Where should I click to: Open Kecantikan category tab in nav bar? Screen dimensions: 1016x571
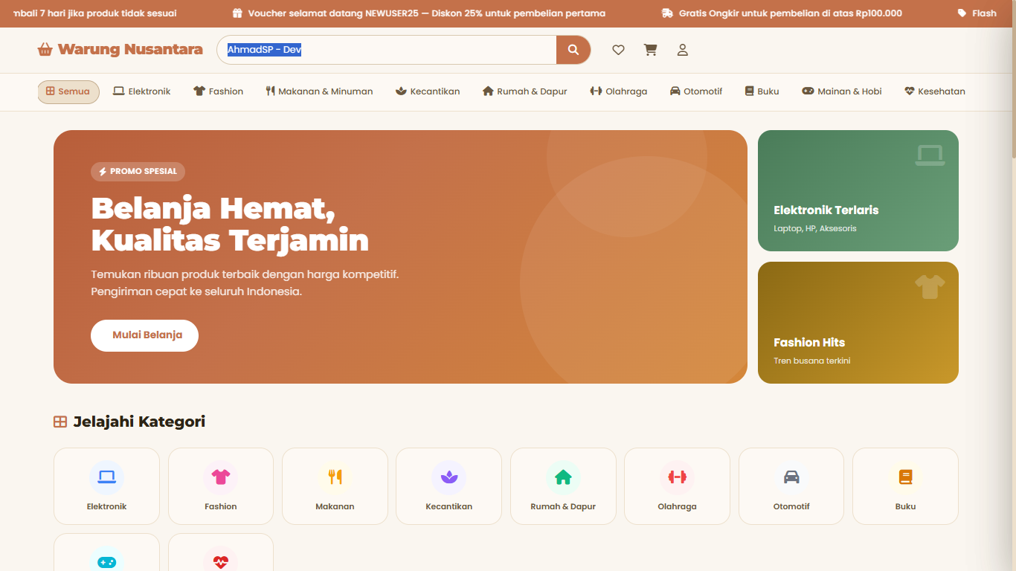pyautogui.click(x=428, y=91)
